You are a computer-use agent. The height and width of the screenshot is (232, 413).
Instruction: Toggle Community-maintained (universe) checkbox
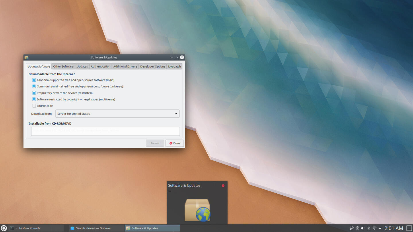point(34,86)
